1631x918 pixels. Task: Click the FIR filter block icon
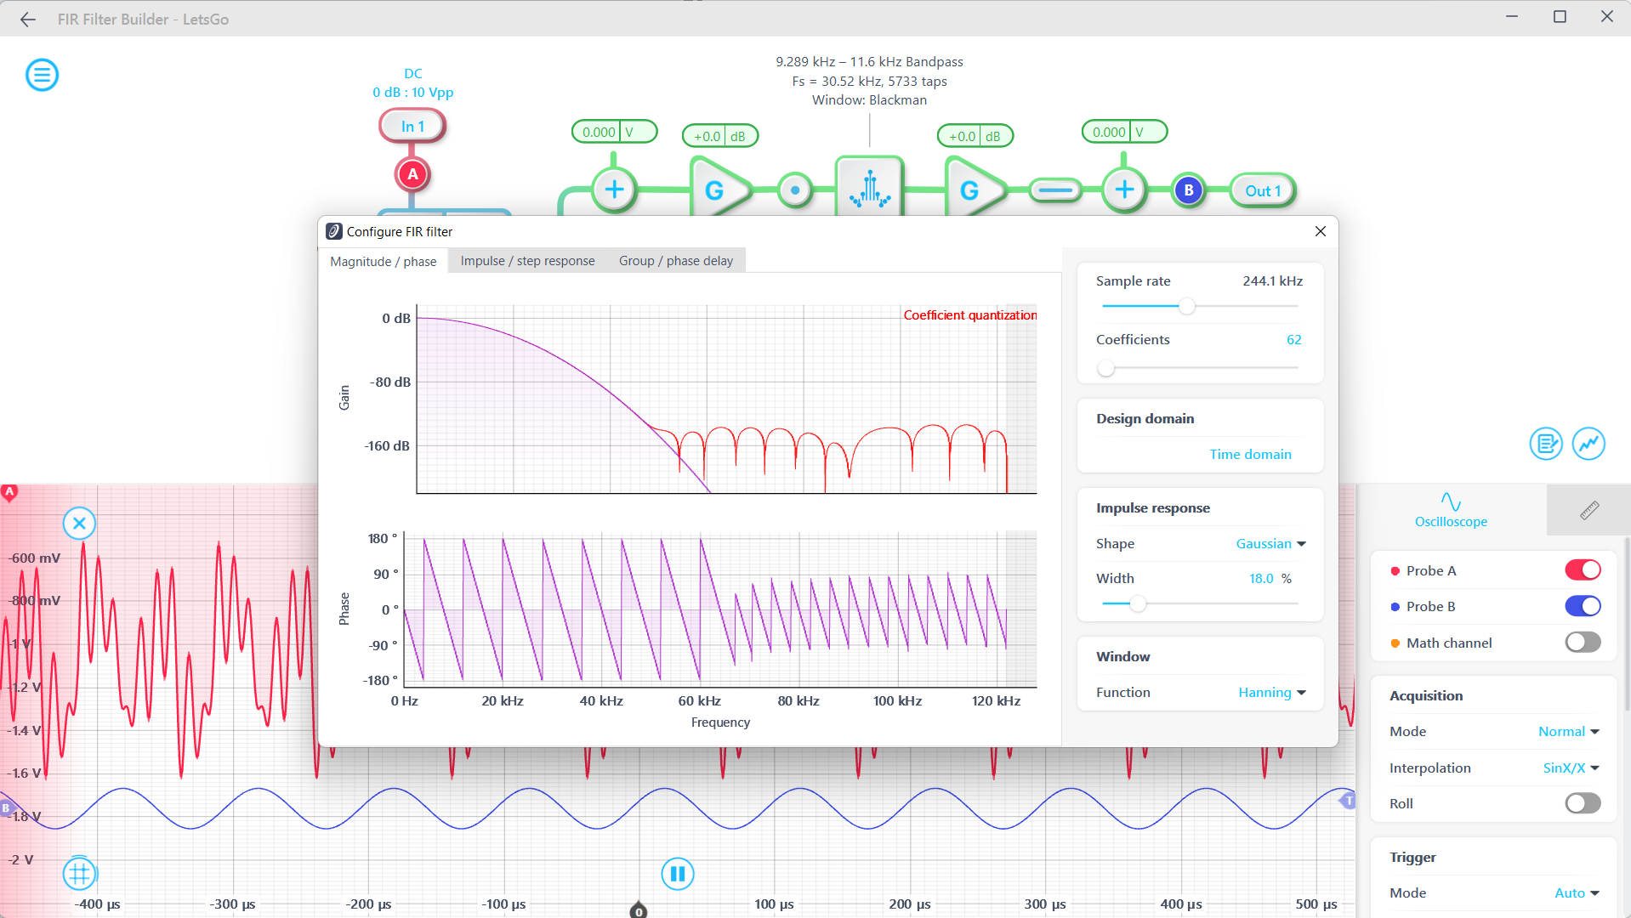click(869, 188)
